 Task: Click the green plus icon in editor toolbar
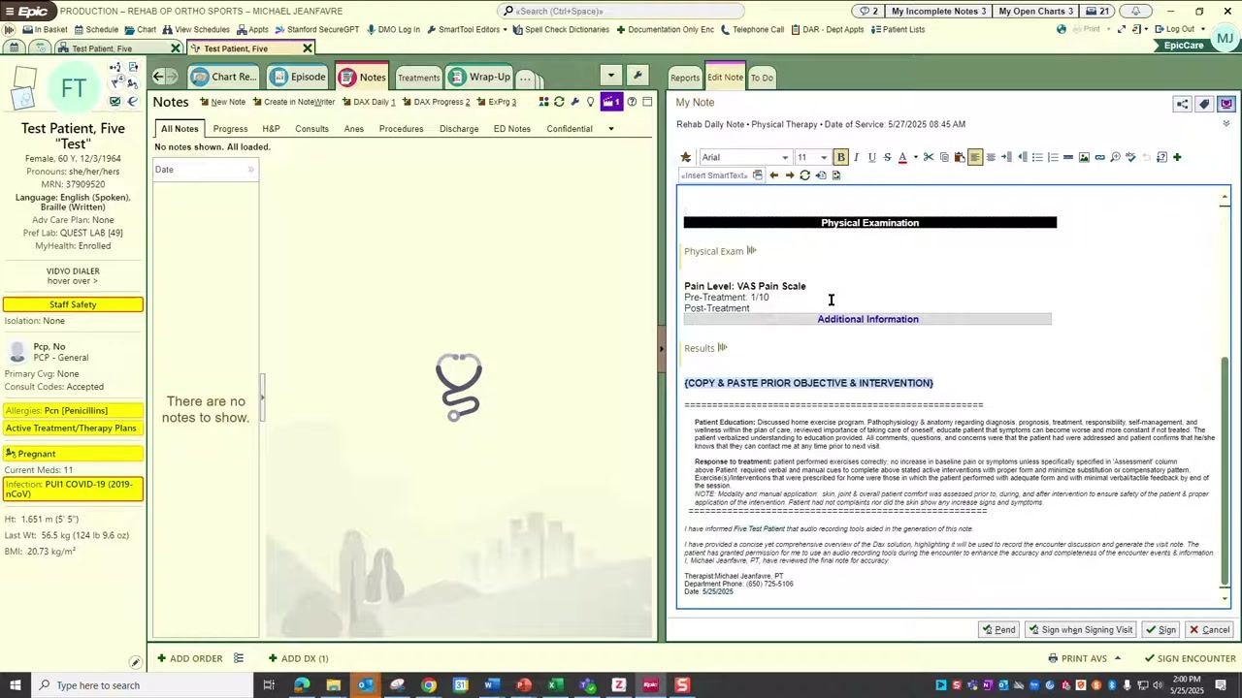pyautogui.click(x=1177, y=157)
